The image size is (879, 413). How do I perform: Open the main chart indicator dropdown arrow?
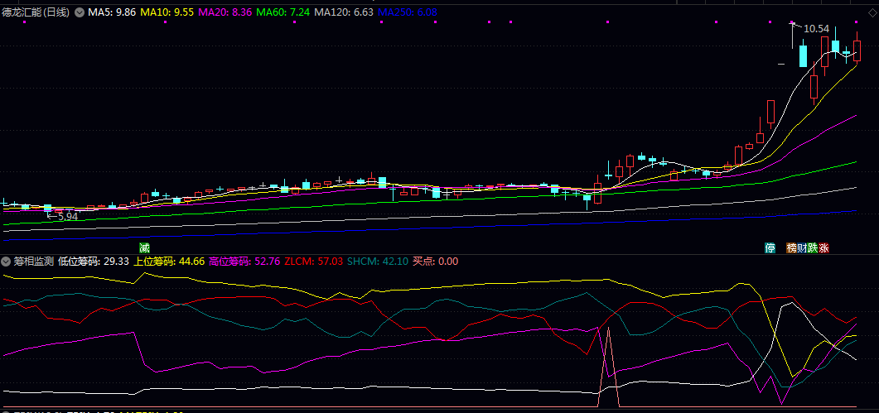79,13
